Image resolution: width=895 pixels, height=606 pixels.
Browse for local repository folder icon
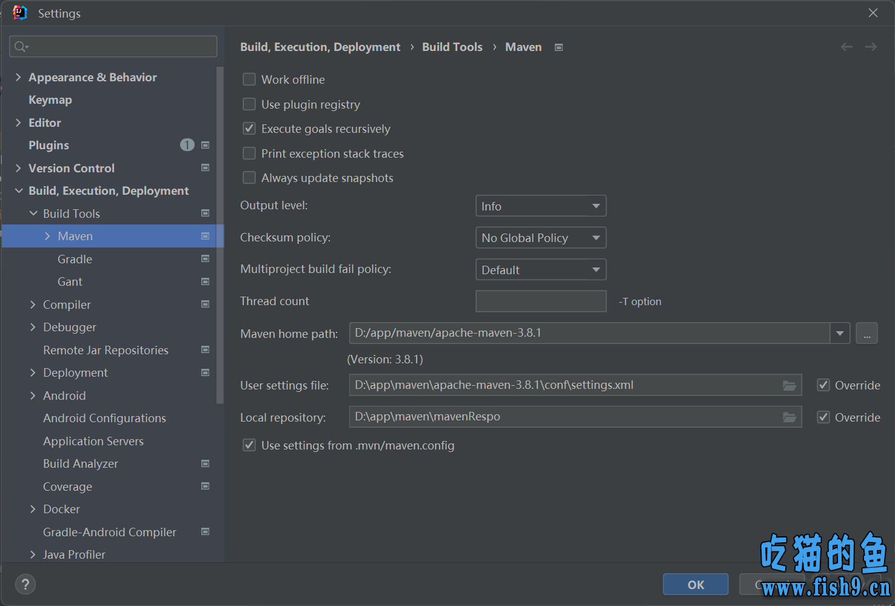coord(789,417)
